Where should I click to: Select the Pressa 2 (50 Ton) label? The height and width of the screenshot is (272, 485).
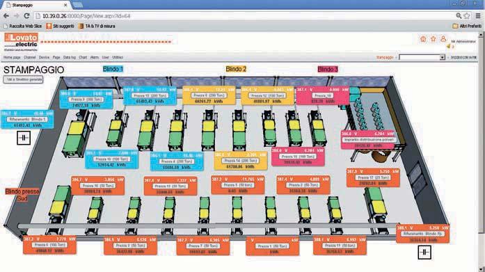(303, 185)
